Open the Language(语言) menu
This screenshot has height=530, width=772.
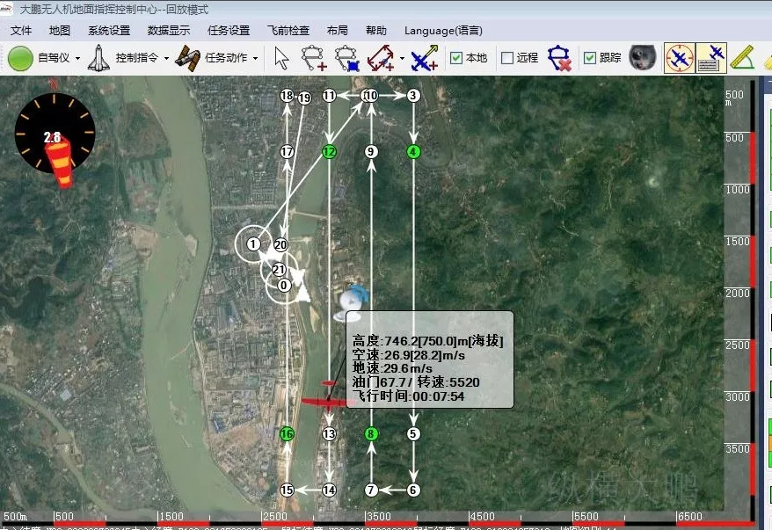(x=442, y=30)
